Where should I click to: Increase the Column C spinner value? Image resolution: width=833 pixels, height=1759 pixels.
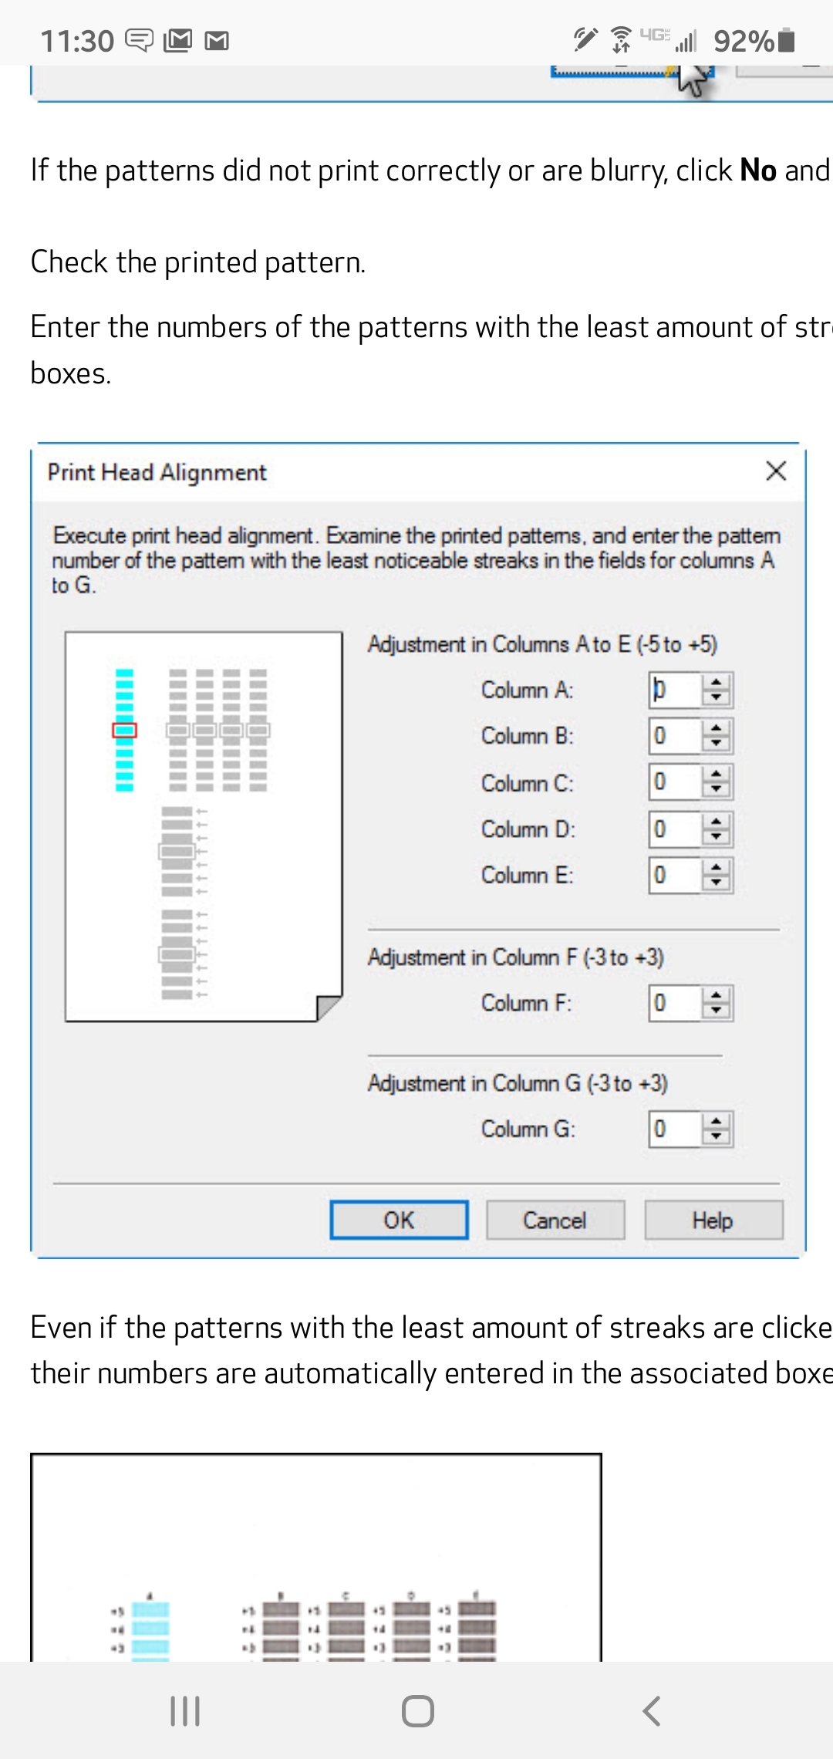717,775
